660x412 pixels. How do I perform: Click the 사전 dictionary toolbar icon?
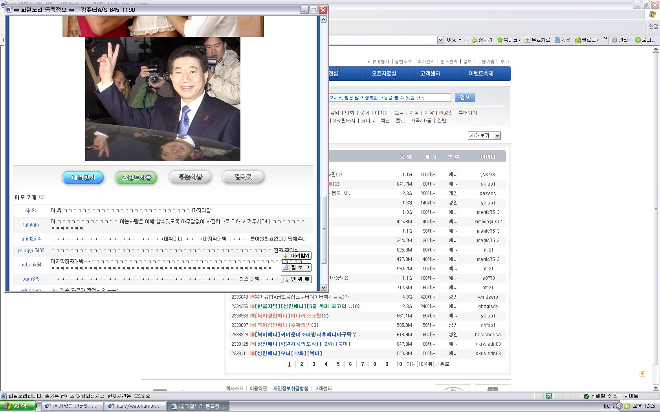pyautogui.click(x=557, y=40)
